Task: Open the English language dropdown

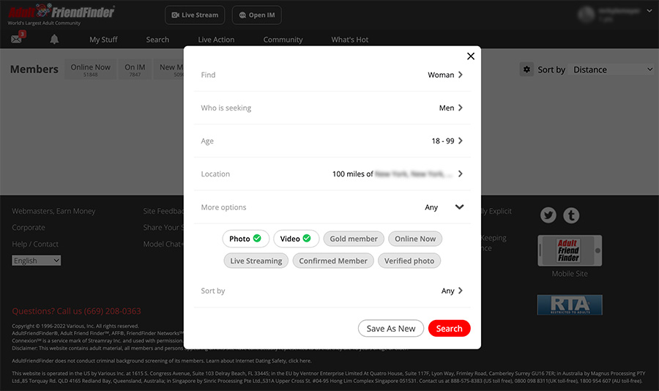Action: click(36, 261)
